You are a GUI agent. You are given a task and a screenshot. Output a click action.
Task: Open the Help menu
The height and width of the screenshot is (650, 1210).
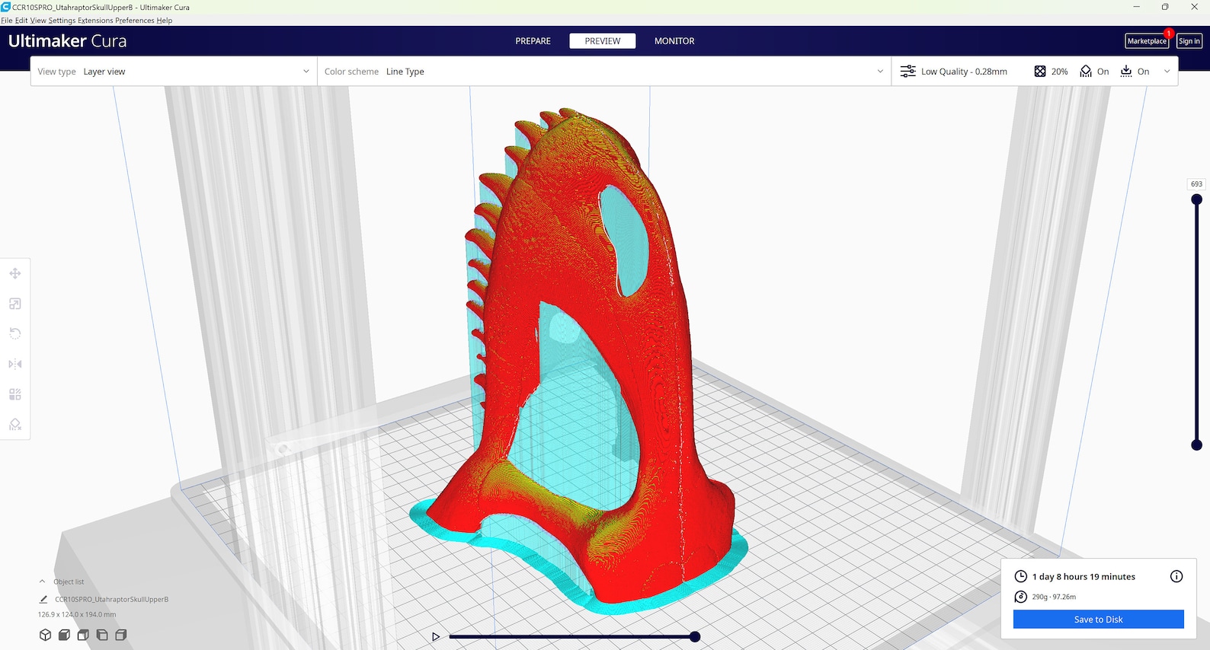point(165,21)
